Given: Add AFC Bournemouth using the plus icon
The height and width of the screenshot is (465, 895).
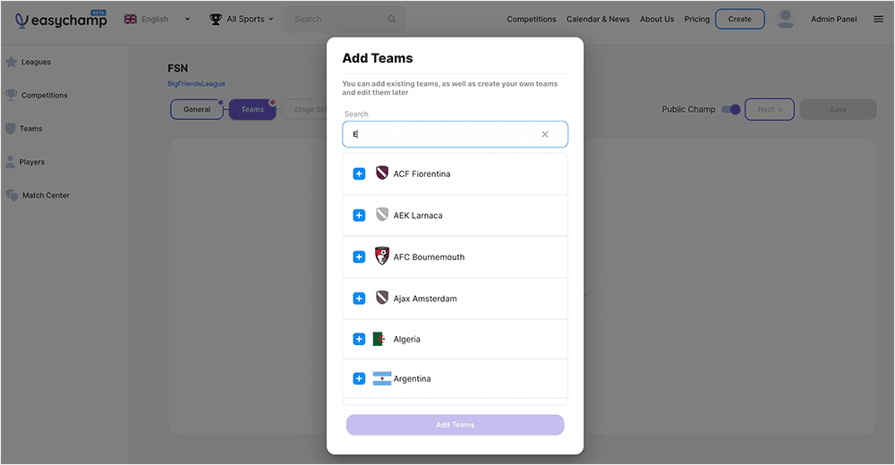Looking at the screenshot, I should click(359, 257).
